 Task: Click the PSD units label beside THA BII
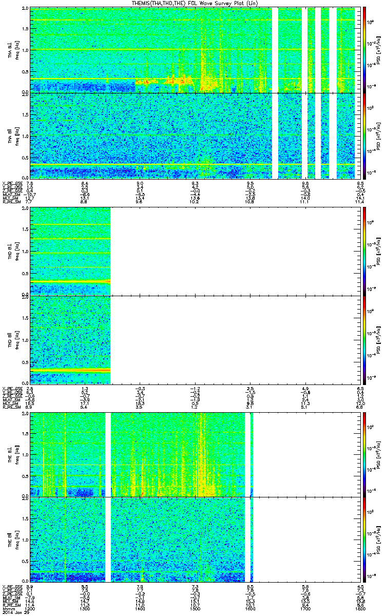tap(379, 136)
